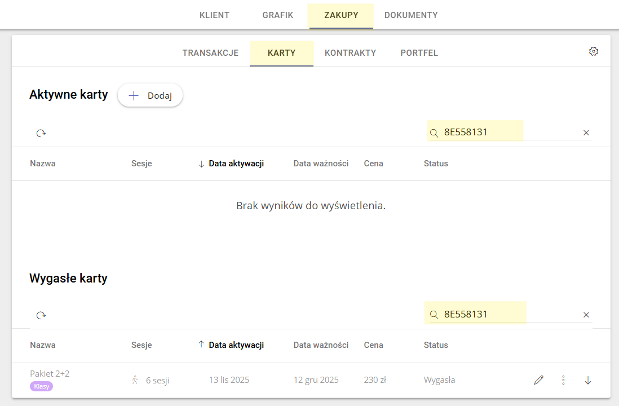Refresh the Aktywne karty list
The width and height of the screenshot is (619, 406).
[x=41, y=133]
